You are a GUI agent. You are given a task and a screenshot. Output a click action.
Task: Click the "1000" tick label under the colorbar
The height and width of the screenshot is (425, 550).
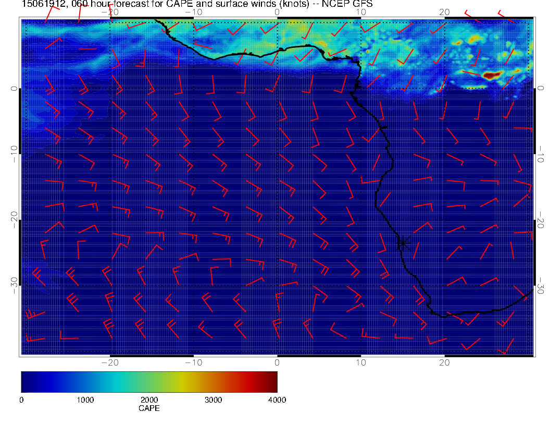85,400
